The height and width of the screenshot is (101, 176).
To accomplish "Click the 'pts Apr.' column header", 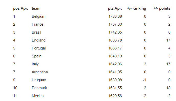I will coord(115,8).
